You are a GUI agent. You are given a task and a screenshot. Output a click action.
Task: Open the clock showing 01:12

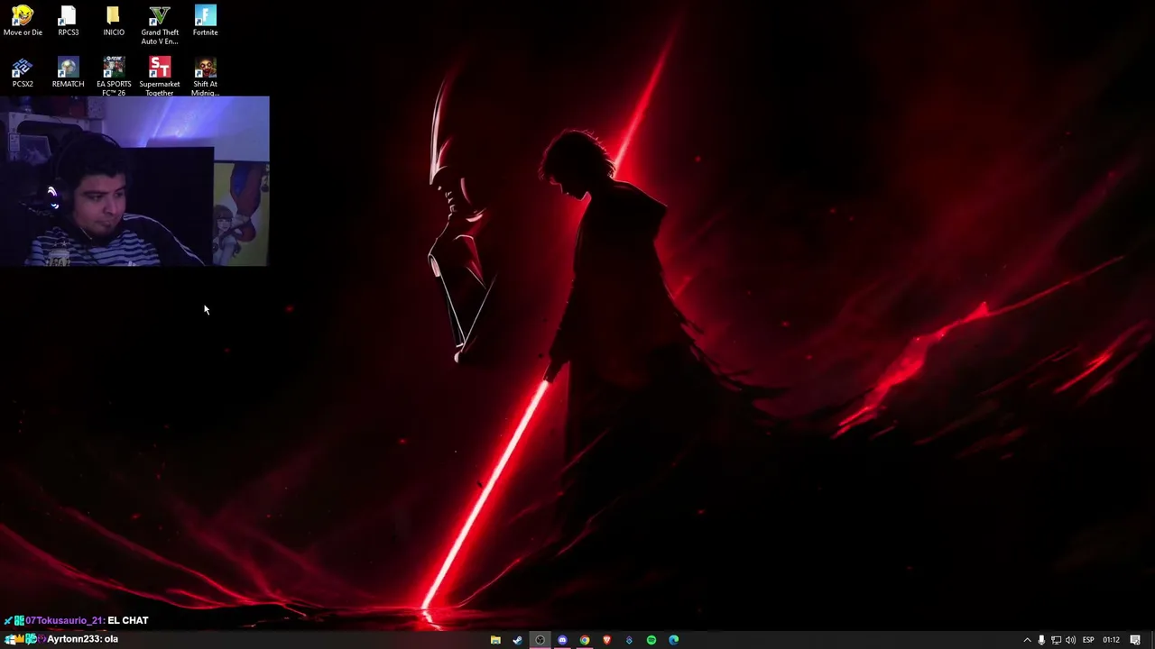1111,640
